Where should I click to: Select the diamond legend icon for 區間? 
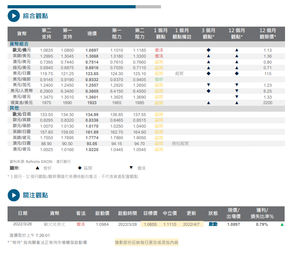80,168
